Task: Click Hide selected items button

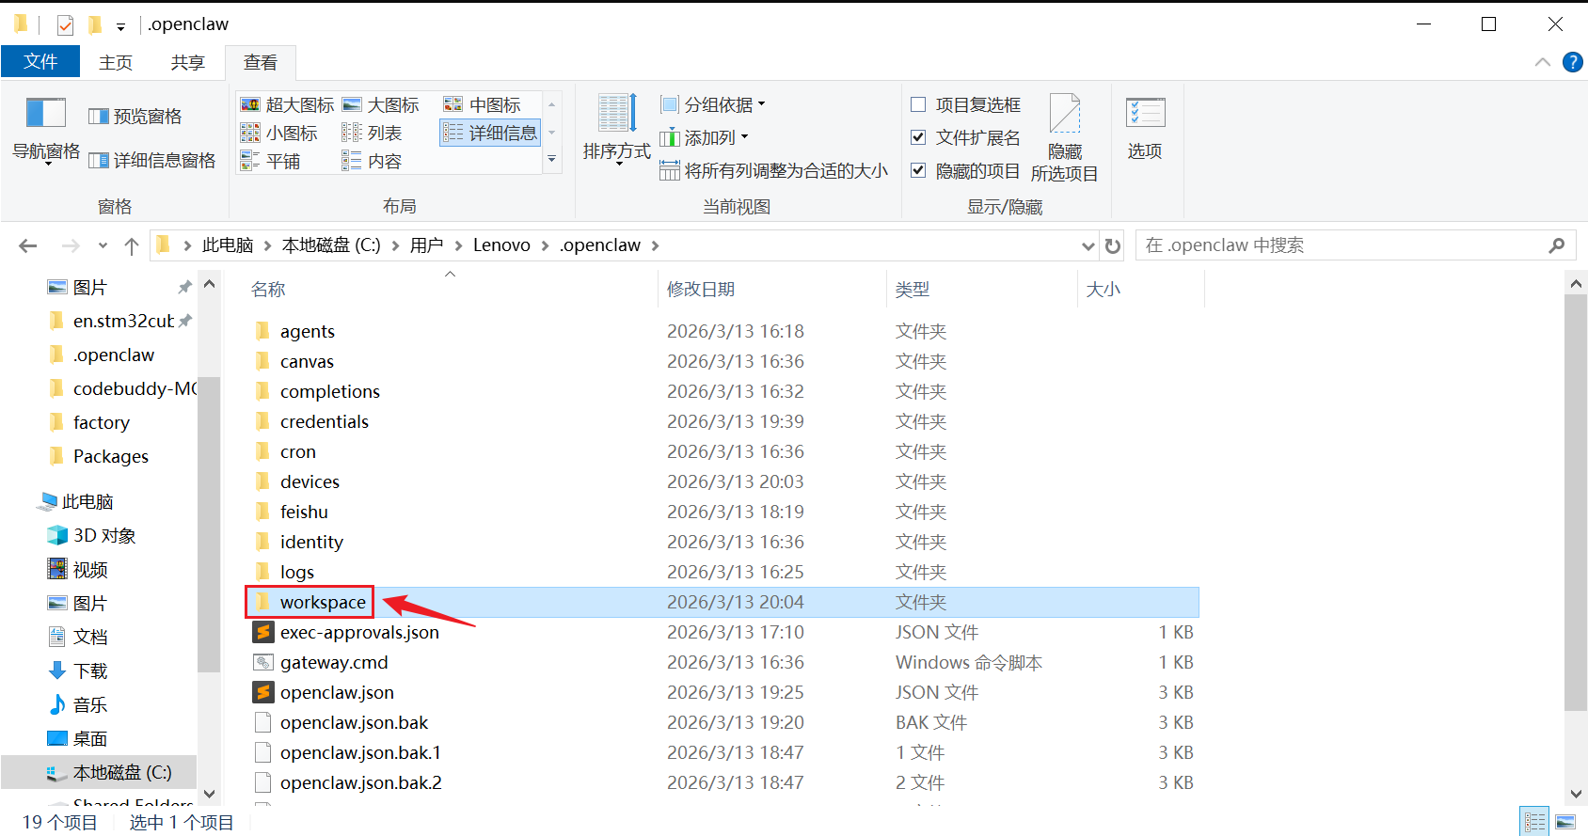Action: pyautogui.click(x=1065, y=137)
